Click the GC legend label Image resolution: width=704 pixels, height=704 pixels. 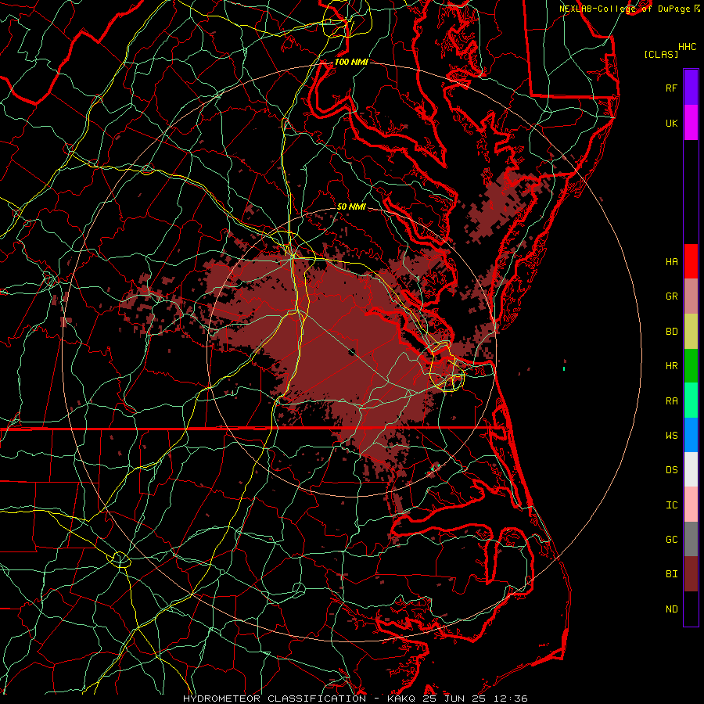671,540
